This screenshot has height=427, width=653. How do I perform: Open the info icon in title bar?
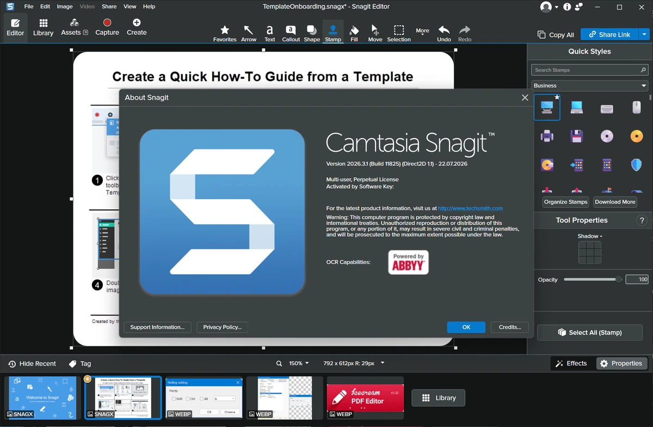coord(567,7)
